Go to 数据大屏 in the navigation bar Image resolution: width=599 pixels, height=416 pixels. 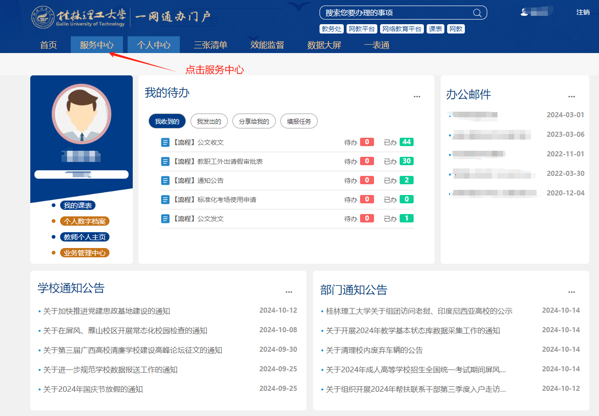[324, 45]
